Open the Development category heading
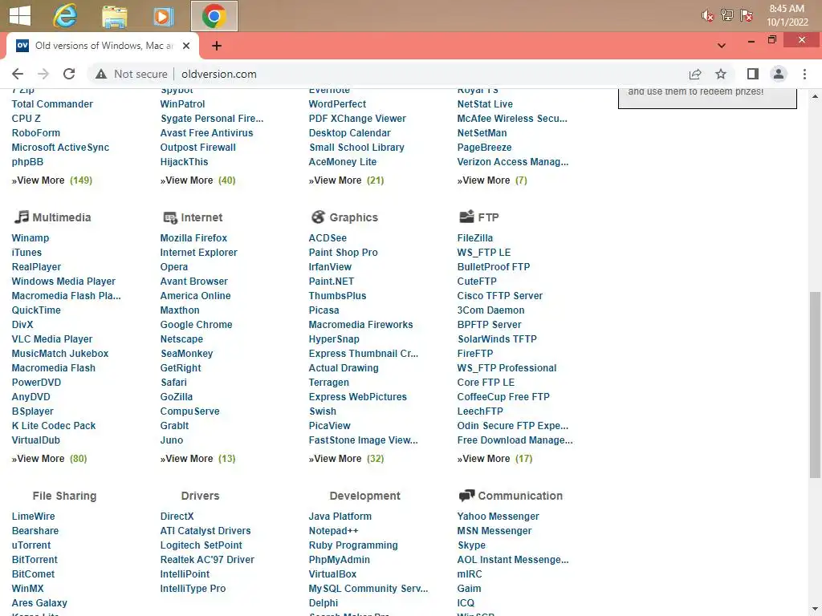 (365, 496)
